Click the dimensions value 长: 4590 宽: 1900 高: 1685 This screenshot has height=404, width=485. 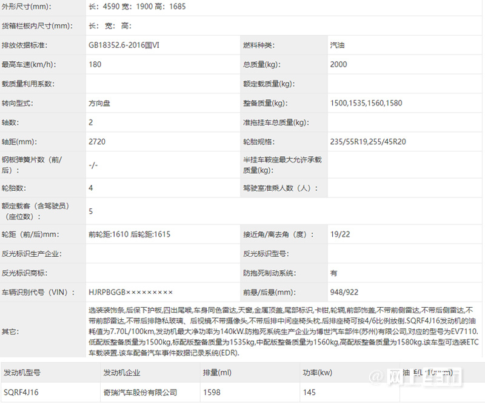[137, 7]
